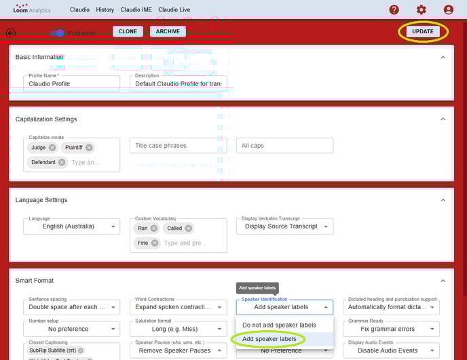This screenshot has height=360, width=467.
Task: Remove the SubRip Subtitle (srt) chip
Action: [80, 351]
